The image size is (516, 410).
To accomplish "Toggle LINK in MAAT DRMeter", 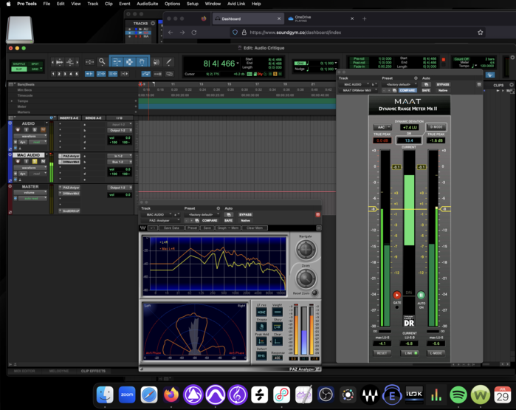I will click(x=410, y=353).
